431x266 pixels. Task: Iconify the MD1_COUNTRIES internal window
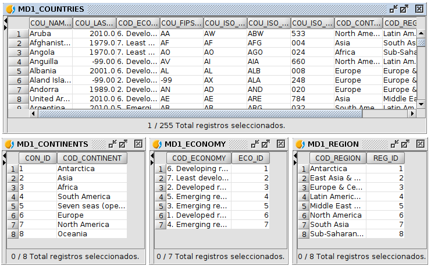pyautogui.click(x=393, y=9)
